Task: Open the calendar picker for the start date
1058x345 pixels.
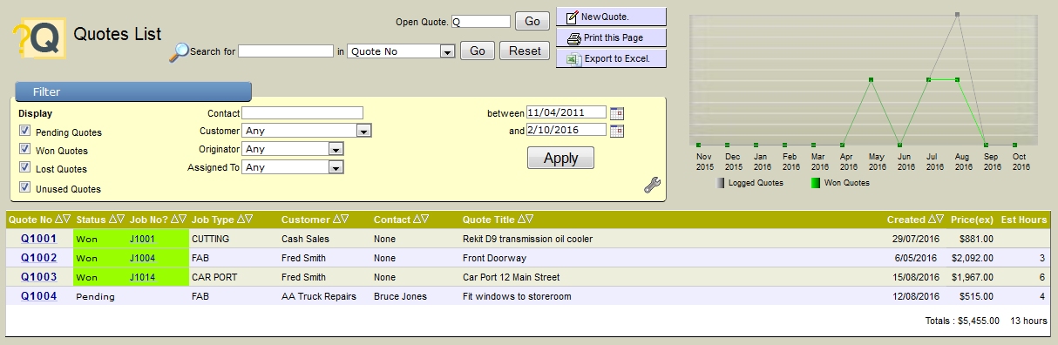Action: (617, 112)
